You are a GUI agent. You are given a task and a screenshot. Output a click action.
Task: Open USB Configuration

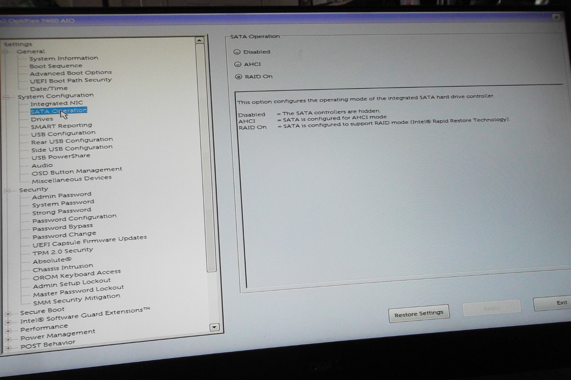click(x=63, y=134)
